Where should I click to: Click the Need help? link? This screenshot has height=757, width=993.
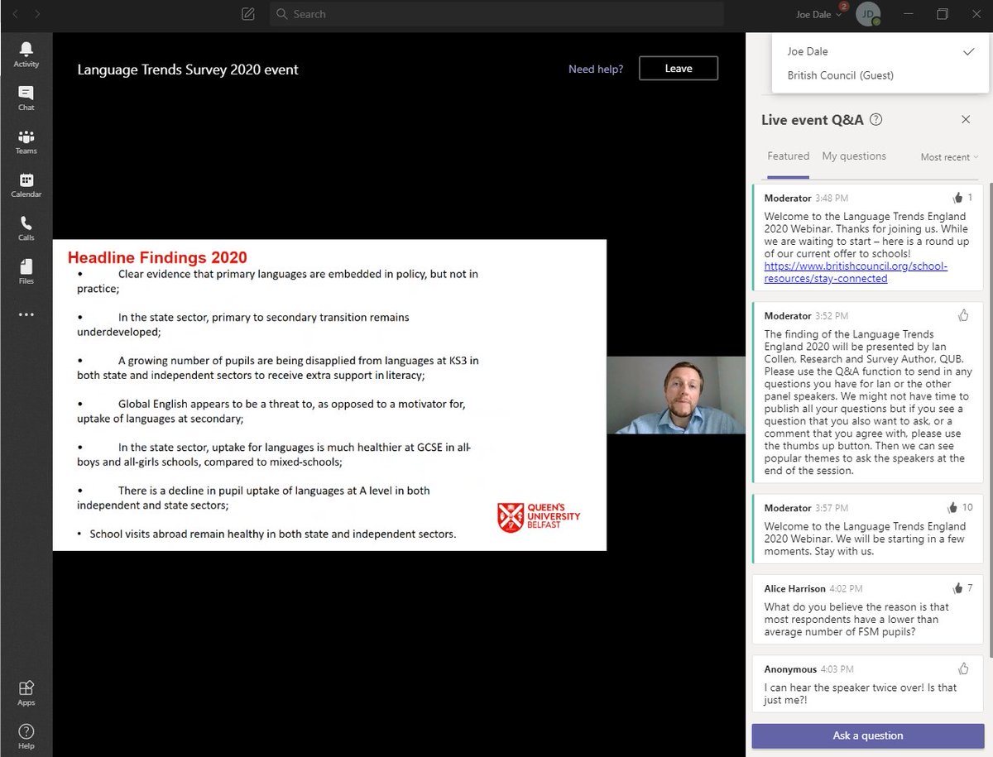(596, 69)
